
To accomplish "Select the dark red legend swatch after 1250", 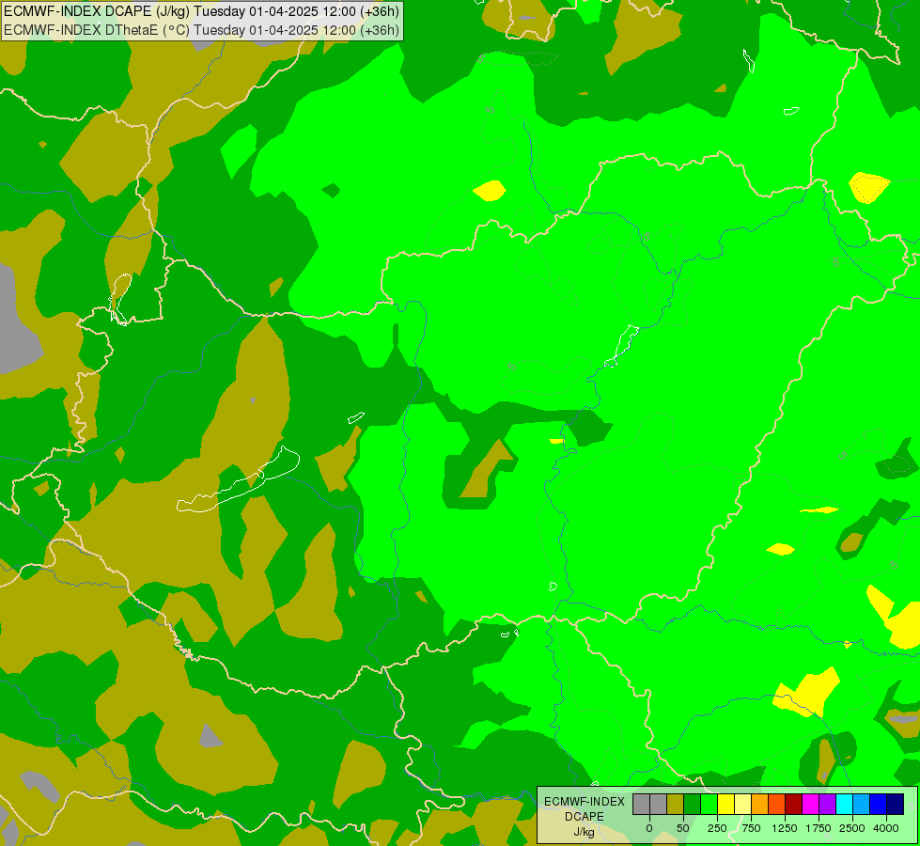I will point(794,805).
